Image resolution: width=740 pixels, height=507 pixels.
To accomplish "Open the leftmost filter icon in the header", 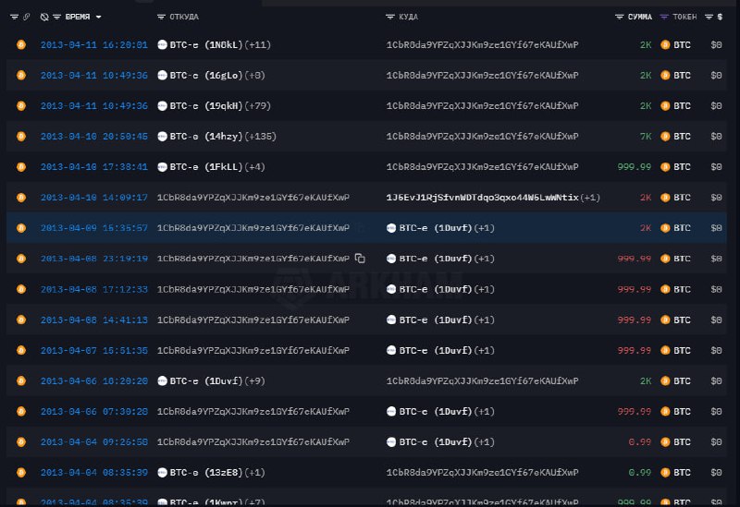I will [x=14, y=17].
